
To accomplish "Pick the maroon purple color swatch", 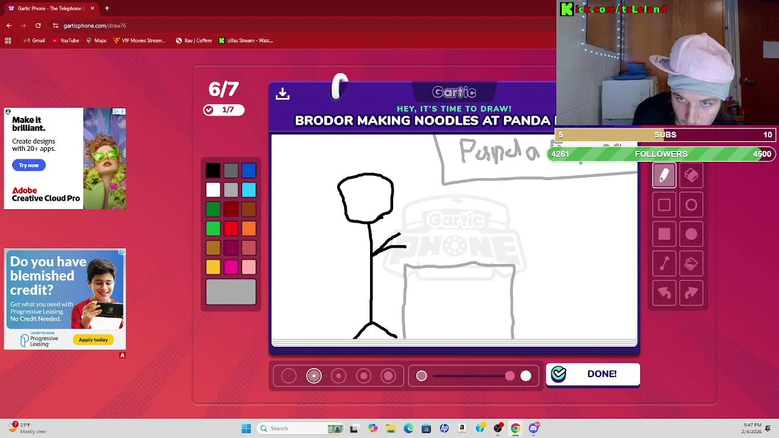I will 231,248.
